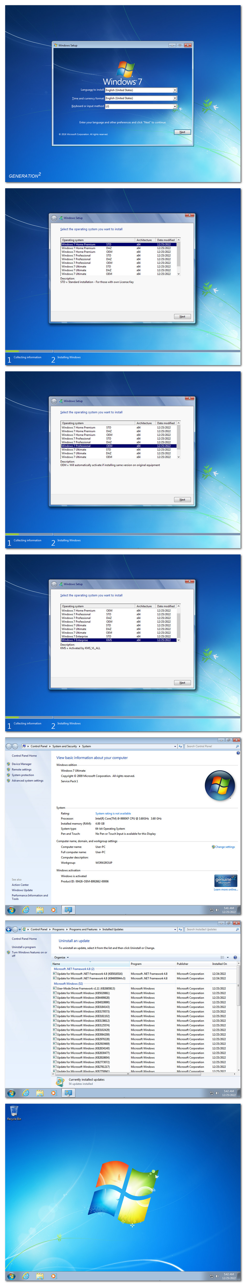Click the help icon in the System window

click(238, 753)
